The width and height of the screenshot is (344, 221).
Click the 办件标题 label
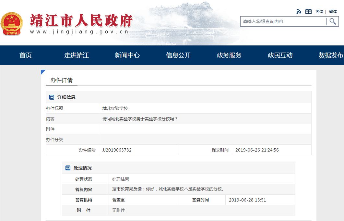coord(54,108)
